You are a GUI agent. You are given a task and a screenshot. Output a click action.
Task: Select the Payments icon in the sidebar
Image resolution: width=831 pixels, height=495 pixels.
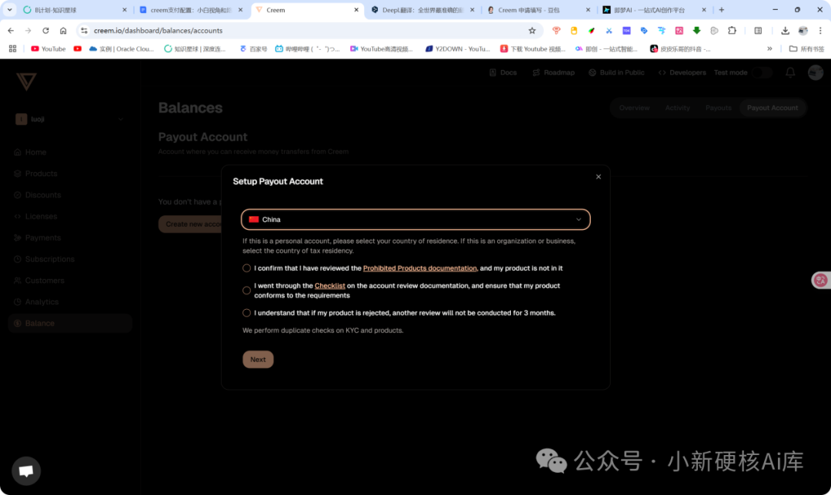[16, 238]
